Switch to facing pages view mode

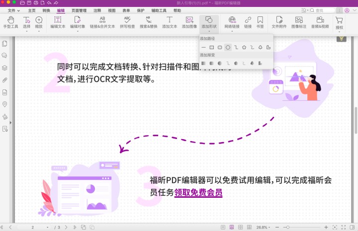click(241, 227)
